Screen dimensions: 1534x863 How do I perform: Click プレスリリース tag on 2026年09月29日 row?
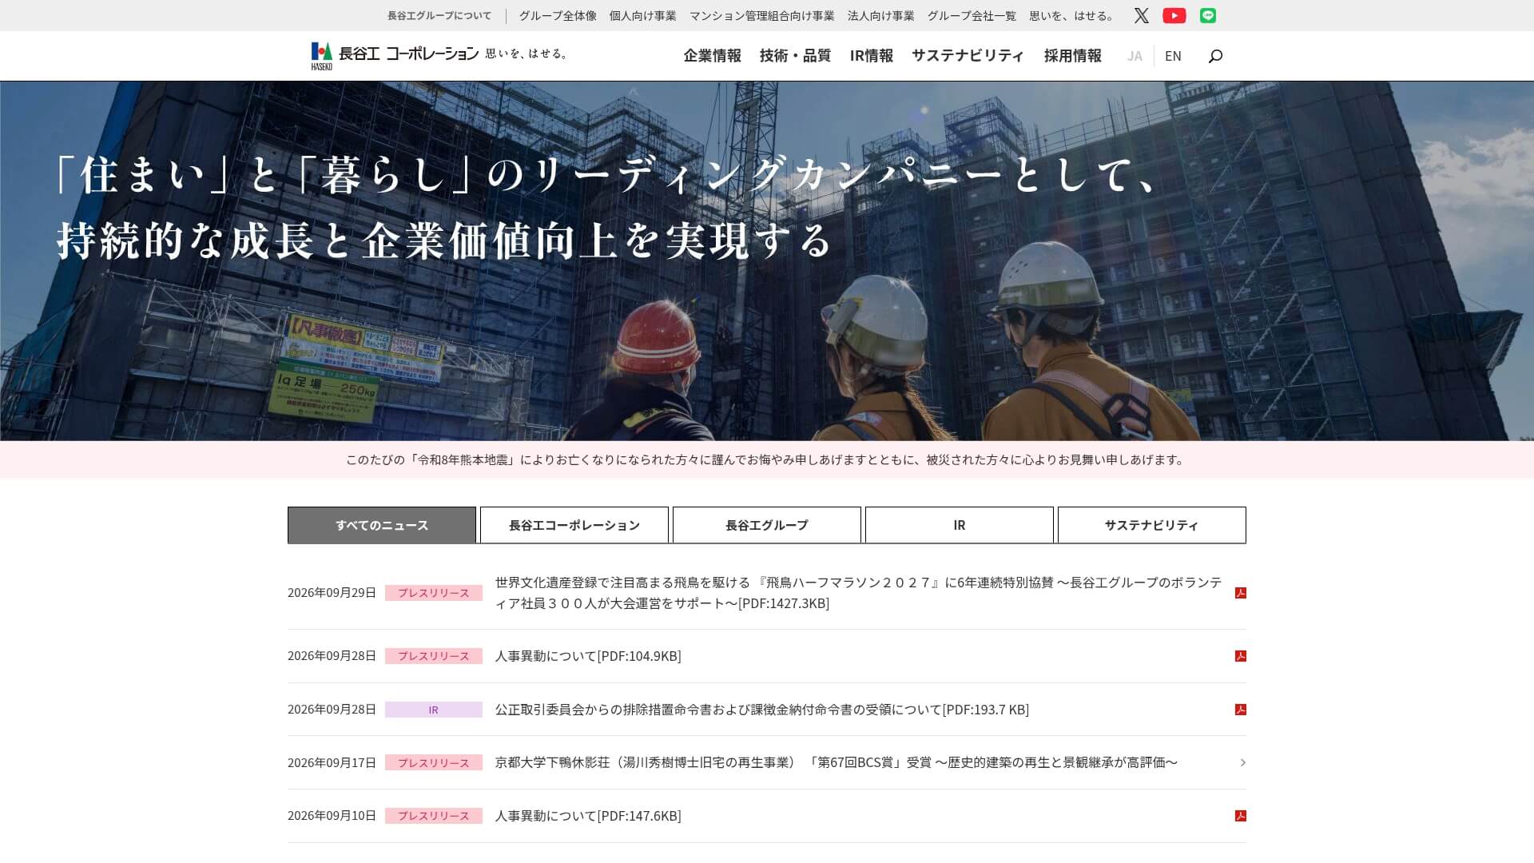434,593
